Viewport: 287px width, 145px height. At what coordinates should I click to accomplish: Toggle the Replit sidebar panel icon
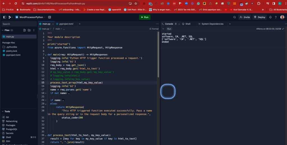click(x=5, y=17)
